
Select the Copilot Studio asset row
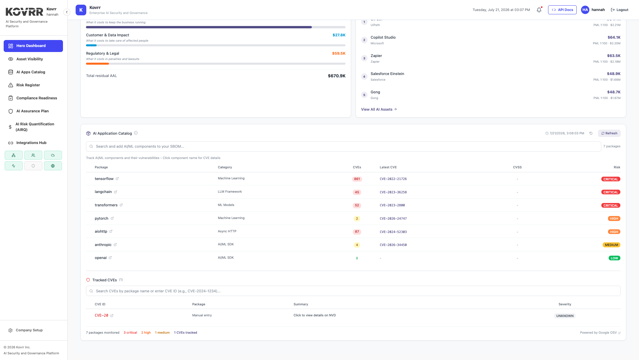[x=491, y=40]
